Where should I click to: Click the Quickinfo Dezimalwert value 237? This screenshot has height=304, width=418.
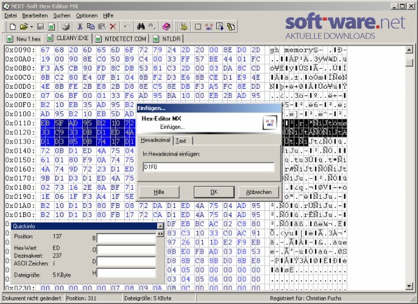tap(57, 255)
